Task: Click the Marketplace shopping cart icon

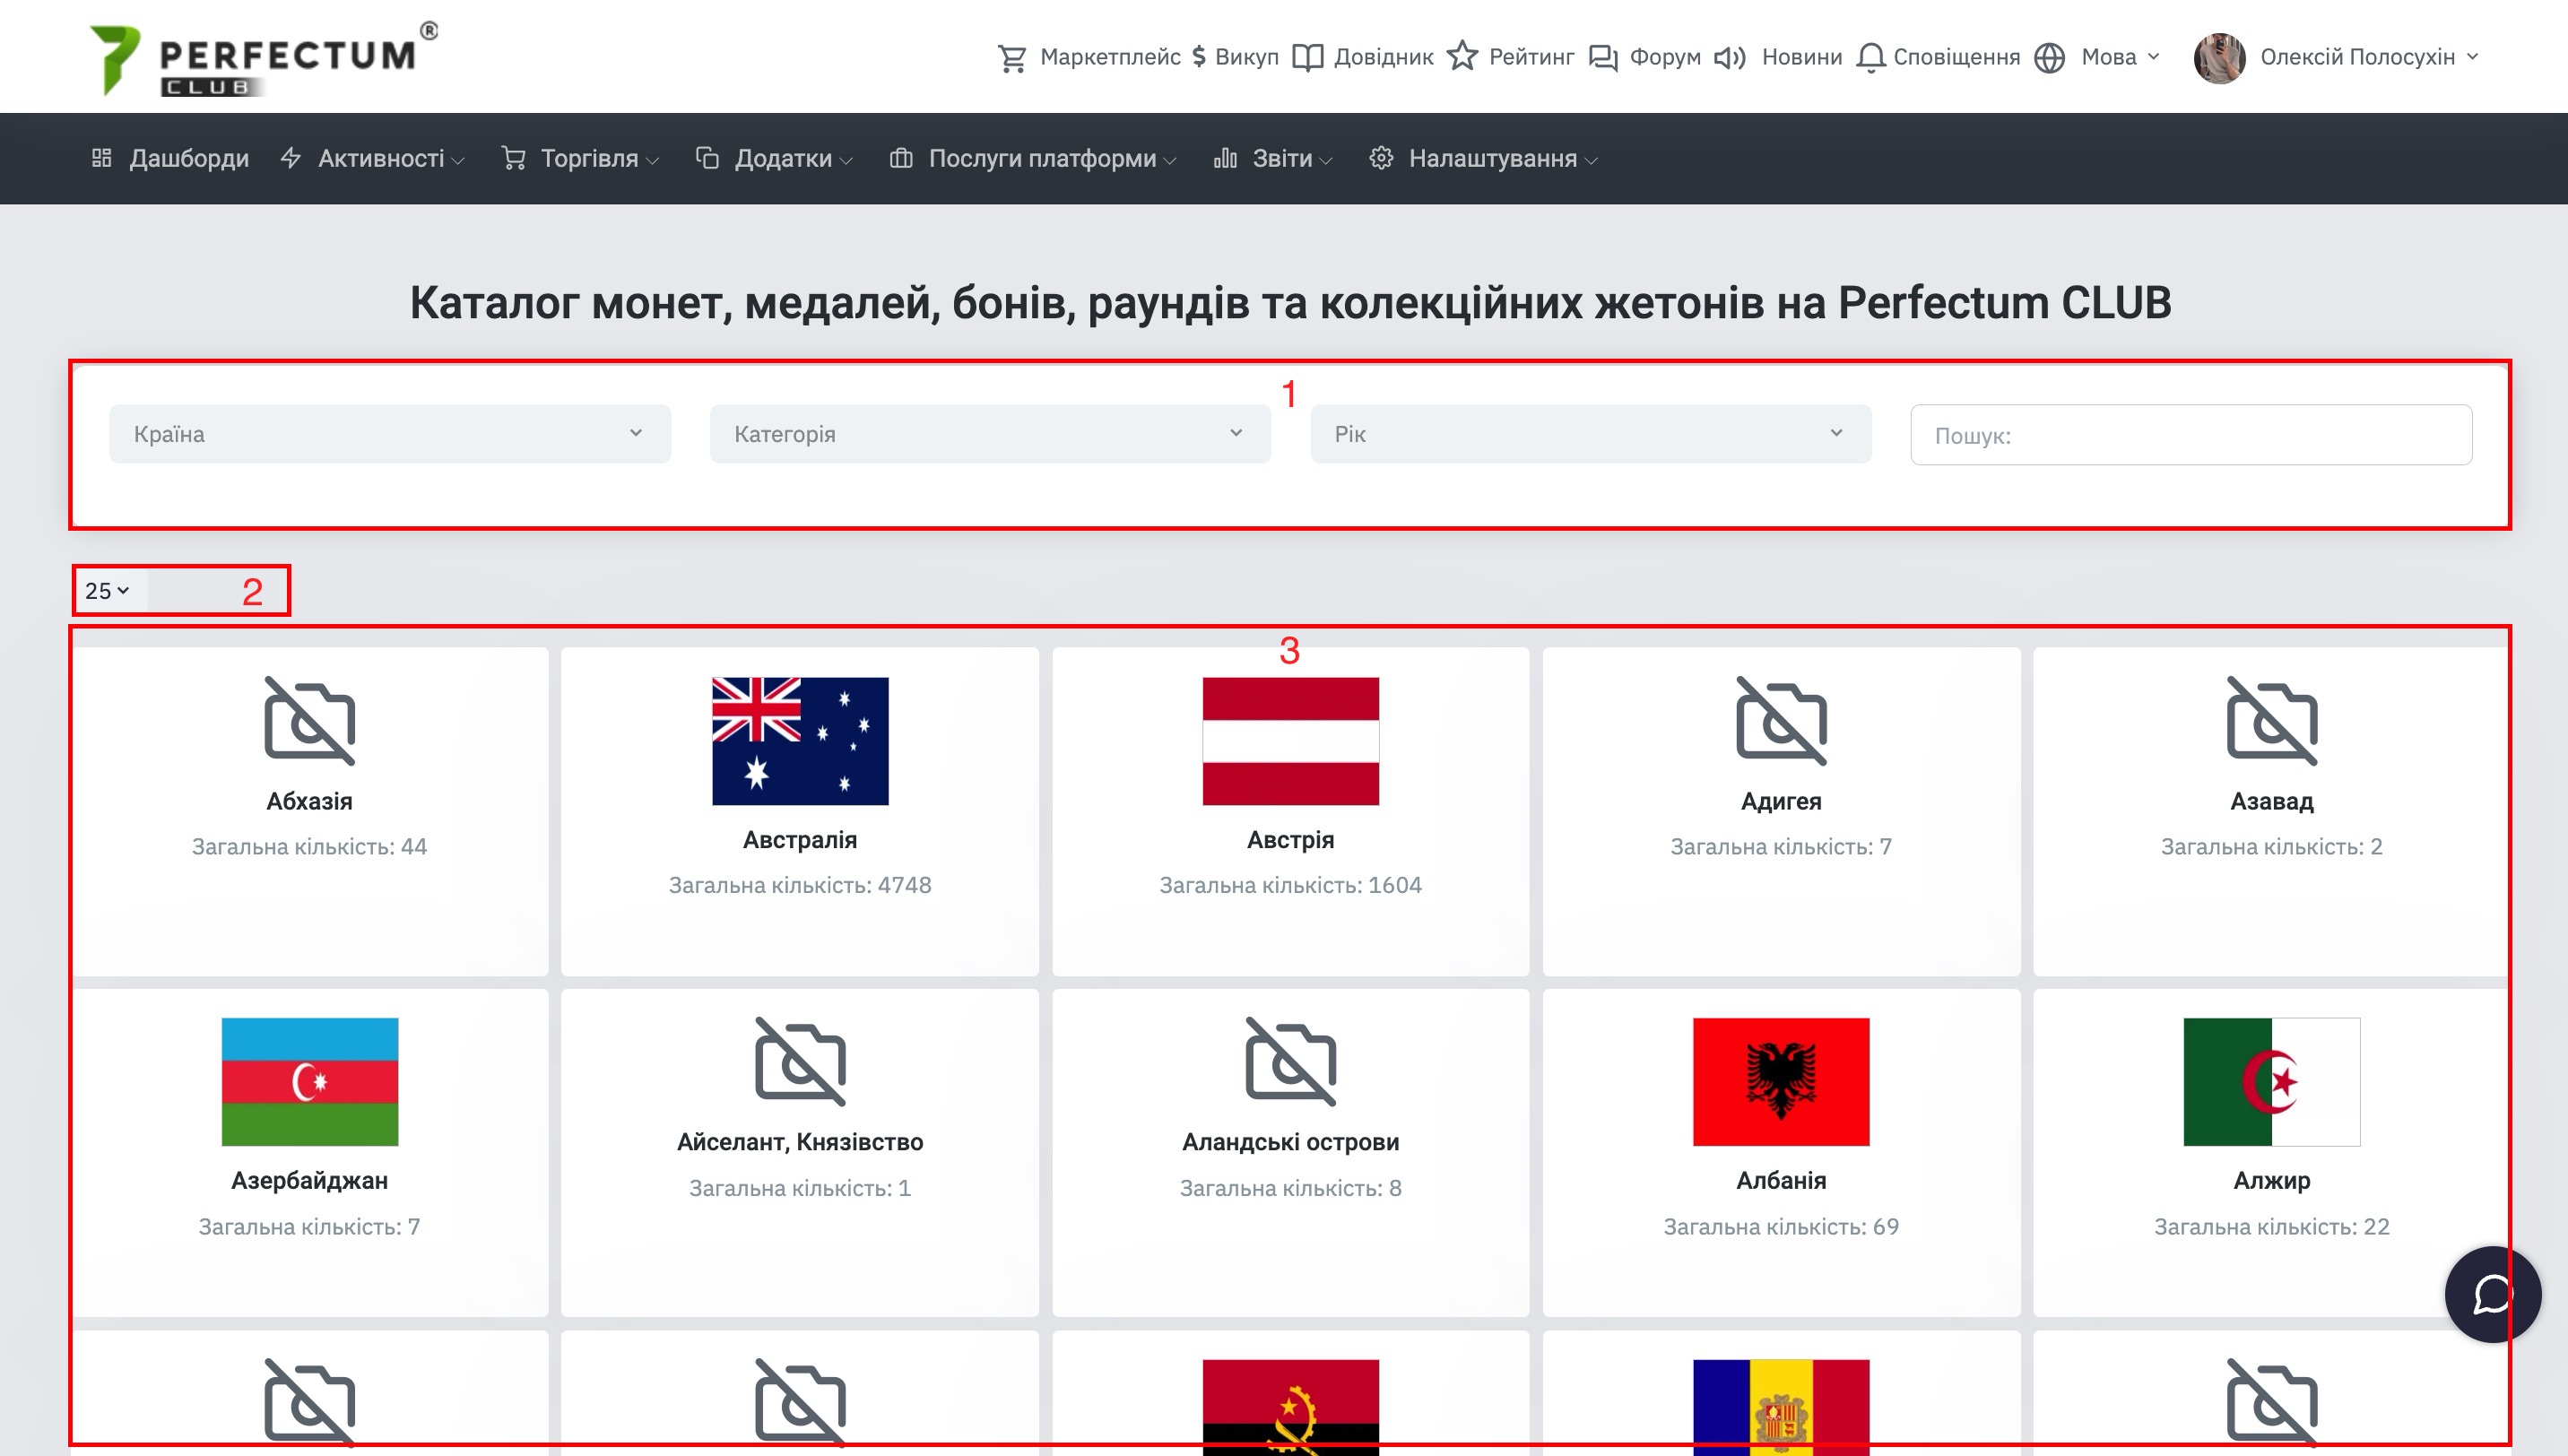Action: [x=1012, y=58]
